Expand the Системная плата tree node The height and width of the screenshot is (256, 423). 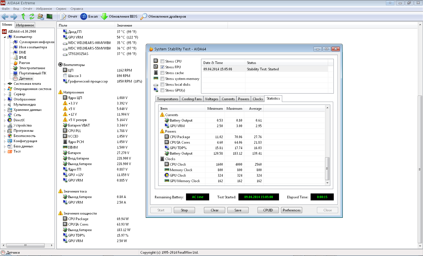pyautogui.click(x=5, y=84)
